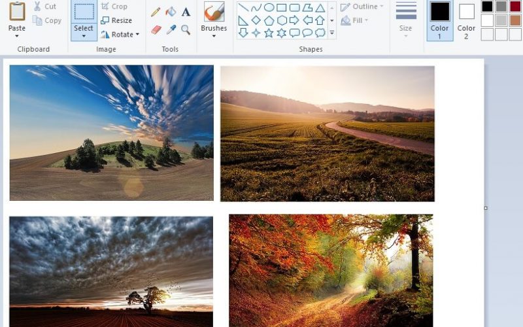Choose the Oval shape
This screenshot has height=327, width=523.
(269, 7)
